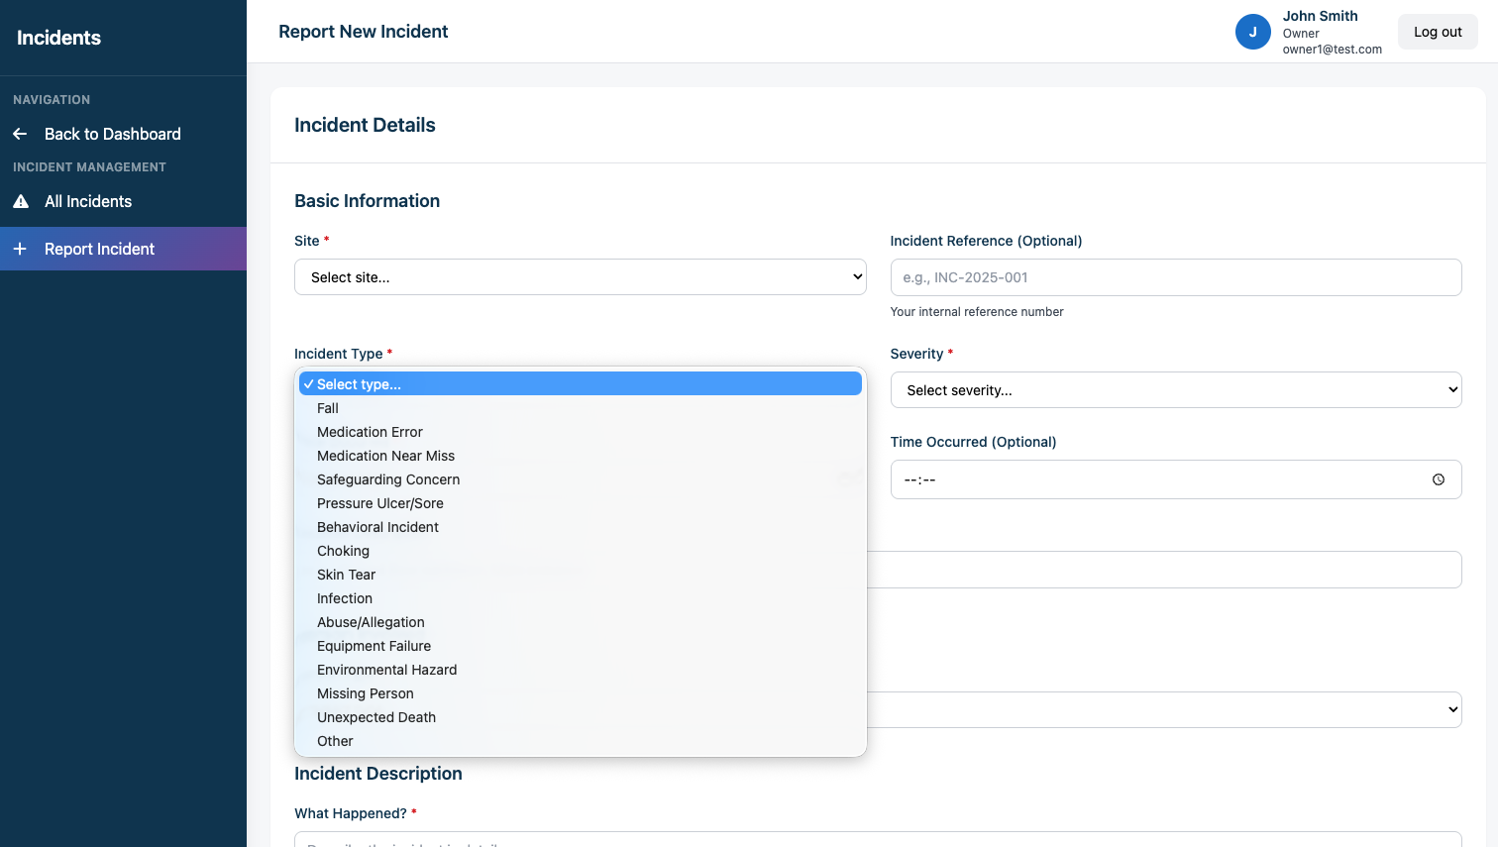Click the clock icon in Time Occurred

coord(1438,479)
